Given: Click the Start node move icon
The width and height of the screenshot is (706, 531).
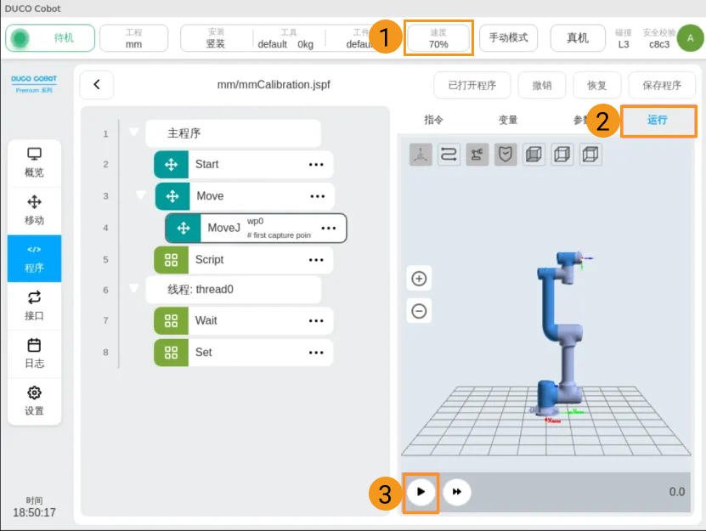Looking at the screenshot, I should (171, 164).
